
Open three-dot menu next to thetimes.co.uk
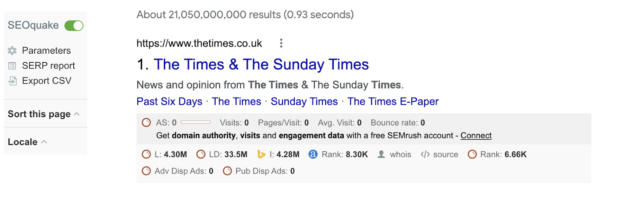tap(281, 43)
